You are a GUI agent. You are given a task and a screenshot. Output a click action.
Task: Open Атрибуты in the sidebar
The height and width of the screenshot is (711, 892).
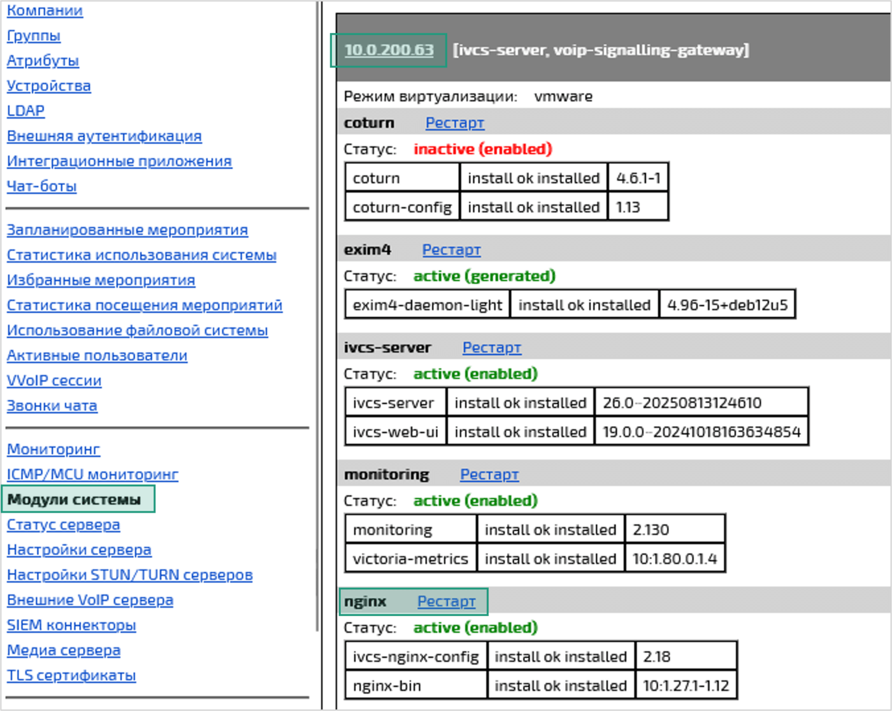tap(42, 61)
